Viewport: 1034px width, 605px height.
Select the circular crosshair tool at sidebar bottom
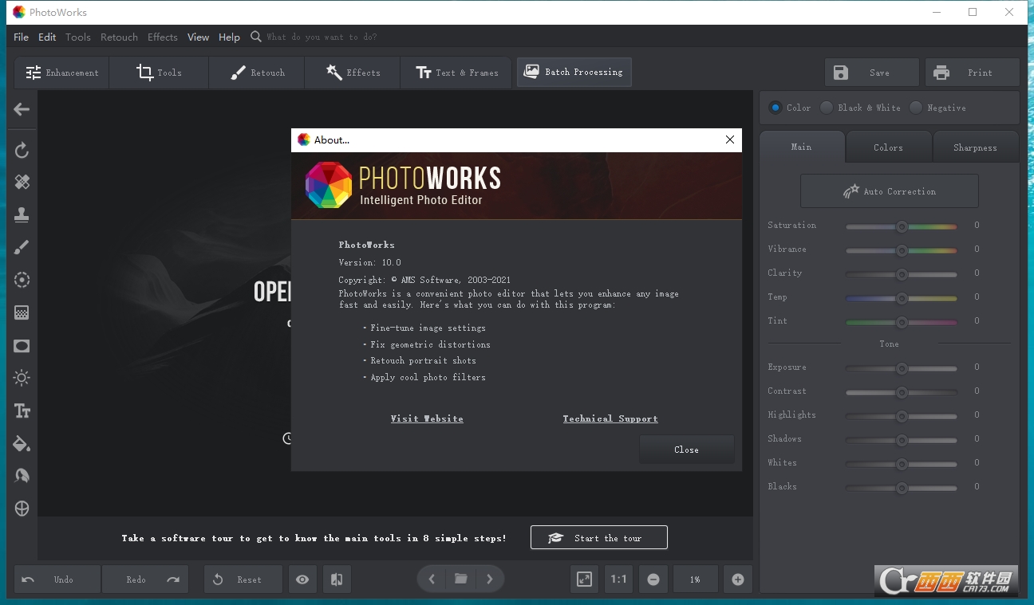[x=22, y=509]
